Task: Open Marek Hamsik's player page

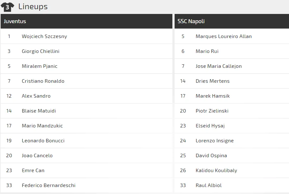Action: pyautogui.click(x=213, y=96)
